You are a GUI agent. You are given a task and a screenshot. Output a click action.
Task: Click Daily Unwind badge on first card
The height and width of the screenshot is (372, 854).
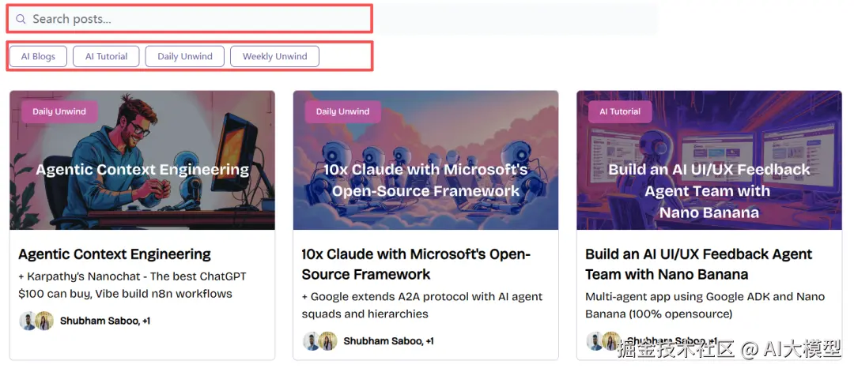point(59,111)
